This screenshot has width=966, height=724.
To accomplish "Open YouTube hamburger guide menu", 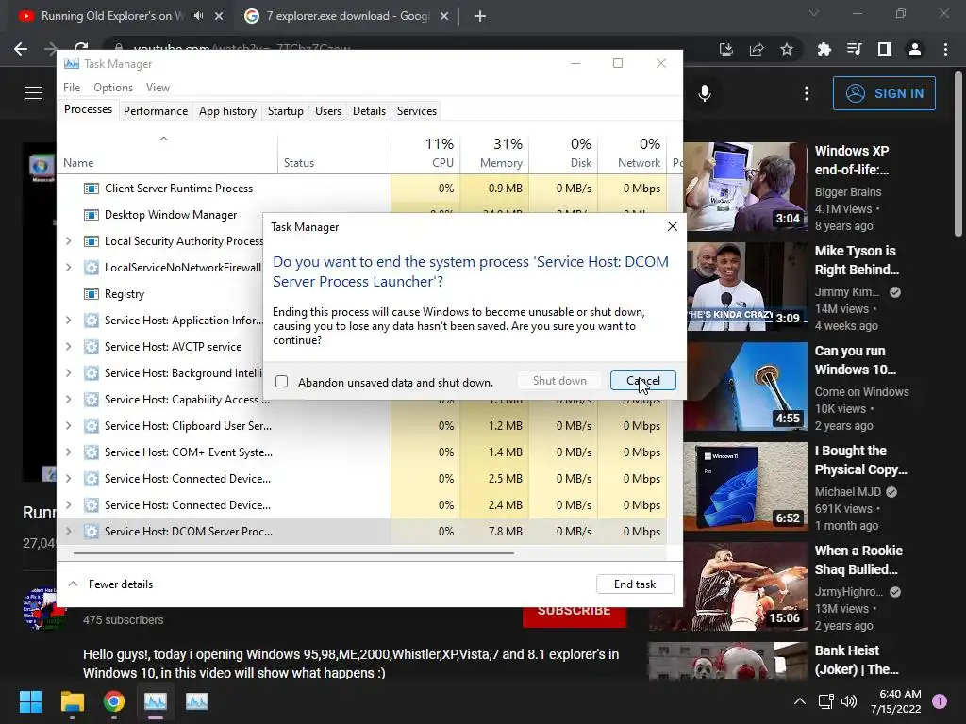I will 34,92.
